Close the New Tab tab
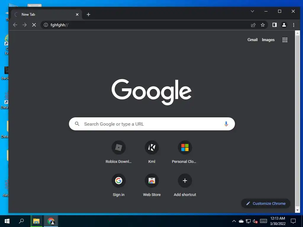The width and height of the screenshot is (303, 227). coord(77,14)
